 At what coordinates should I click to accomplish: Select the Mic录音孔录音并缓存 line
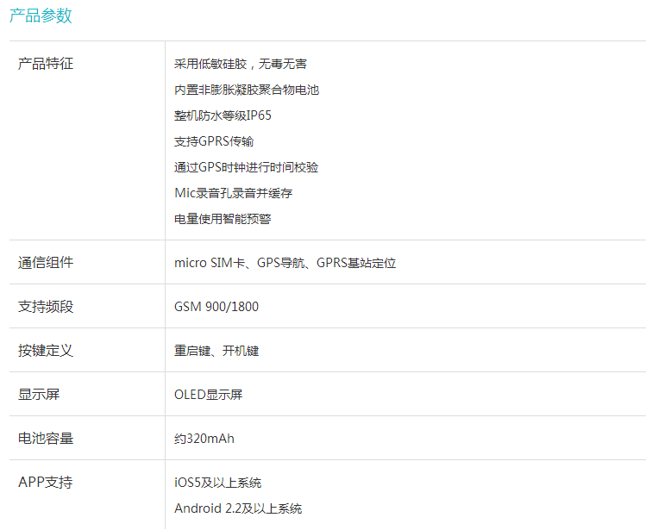(233, 193)
